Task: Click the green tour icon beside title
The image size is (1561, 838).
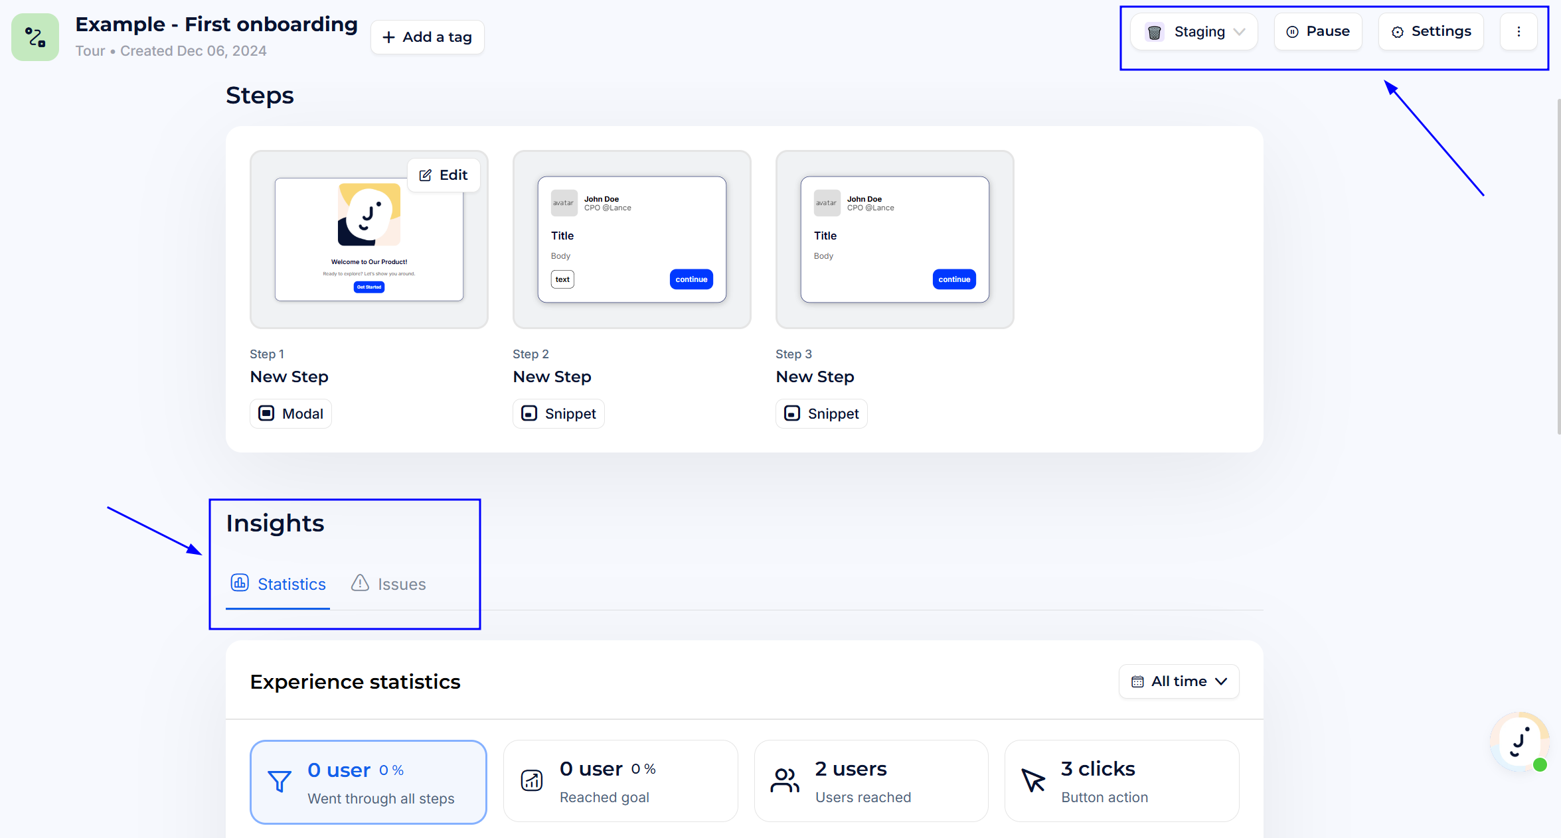Action: tap(35, 37)
